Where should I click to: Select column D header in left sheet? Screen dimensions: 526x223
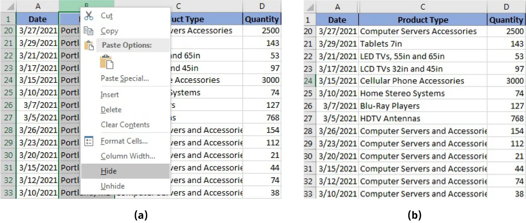point(262,6)
